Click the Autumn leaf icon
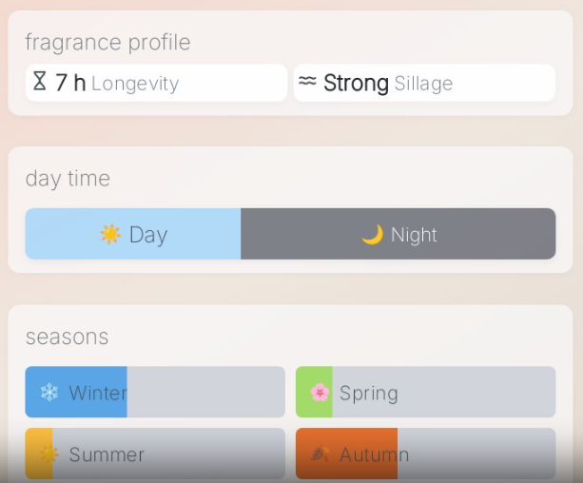 pos(320,454)
